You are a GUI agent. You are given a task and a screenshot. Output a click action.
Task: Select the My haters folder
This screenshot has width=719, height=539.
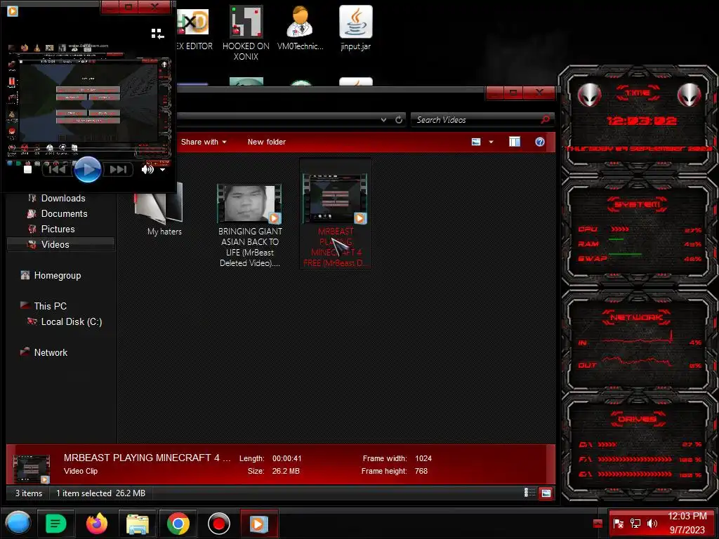(159, 209)
